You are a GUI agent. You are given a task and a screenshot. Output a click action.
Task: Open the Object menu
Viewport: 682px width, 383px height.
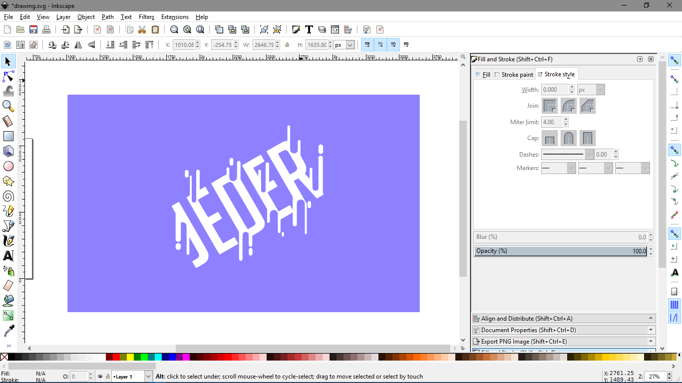[x=86, y=17]
